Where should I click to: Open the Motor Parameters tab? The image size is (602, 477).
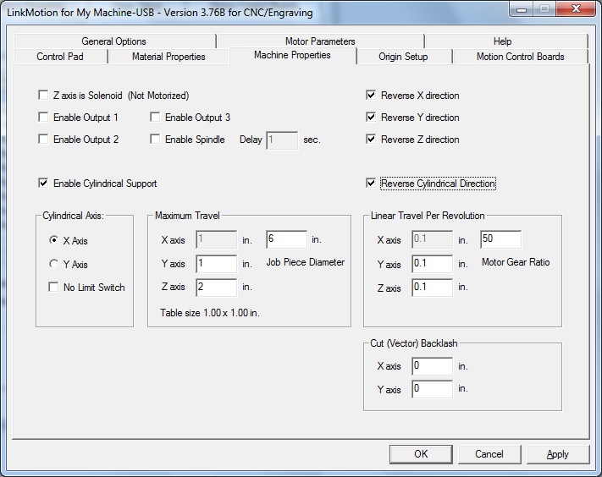pos(320,41)
